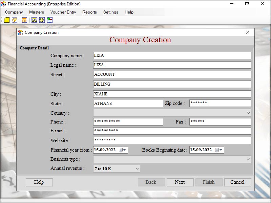
Task: Click the Cancel button
Action: [x=237, y=182]
